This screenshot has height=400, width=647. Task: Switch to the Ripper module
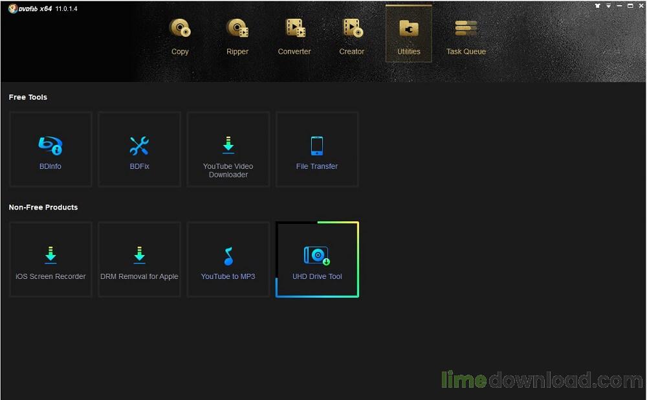[237, 36]
